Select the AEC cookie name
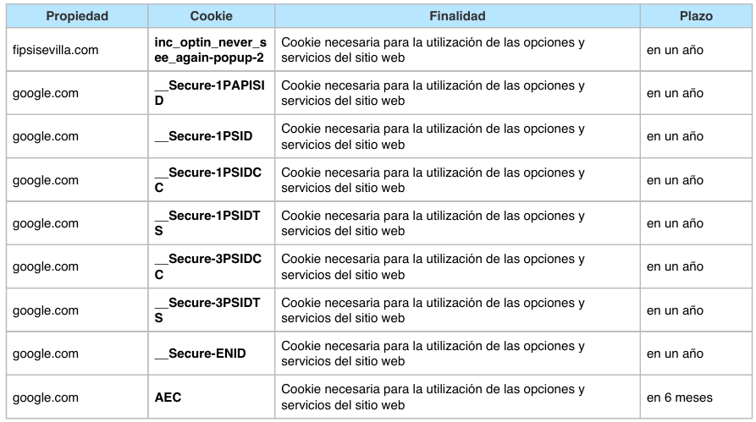 click(x=168, y=397)
